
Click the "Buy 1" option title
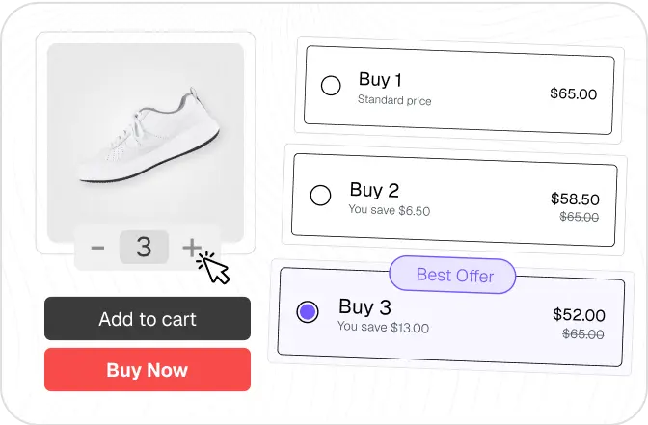point(380,79)
